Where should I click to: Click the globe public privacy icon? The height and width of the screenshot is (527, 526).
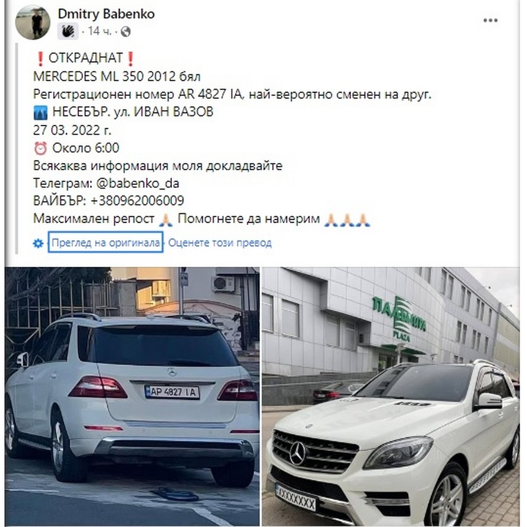pos(125,32)
